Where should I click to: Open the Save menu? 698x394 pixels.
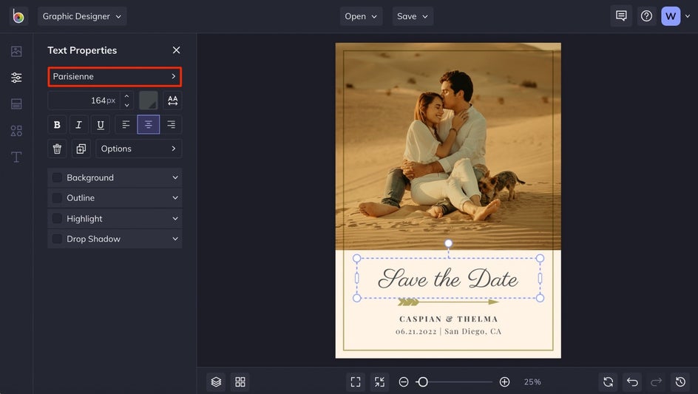point(413,16)
